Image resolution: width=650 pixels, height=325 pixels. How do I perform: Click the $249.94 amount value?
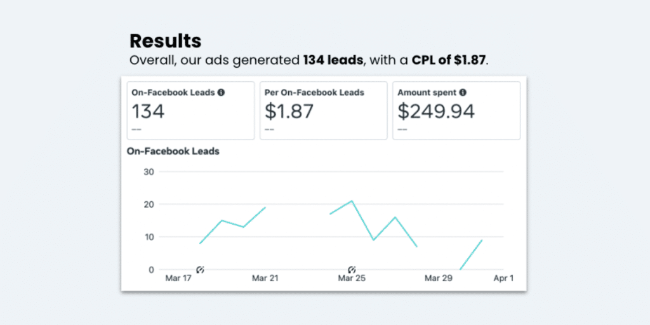tap(436, 112)
